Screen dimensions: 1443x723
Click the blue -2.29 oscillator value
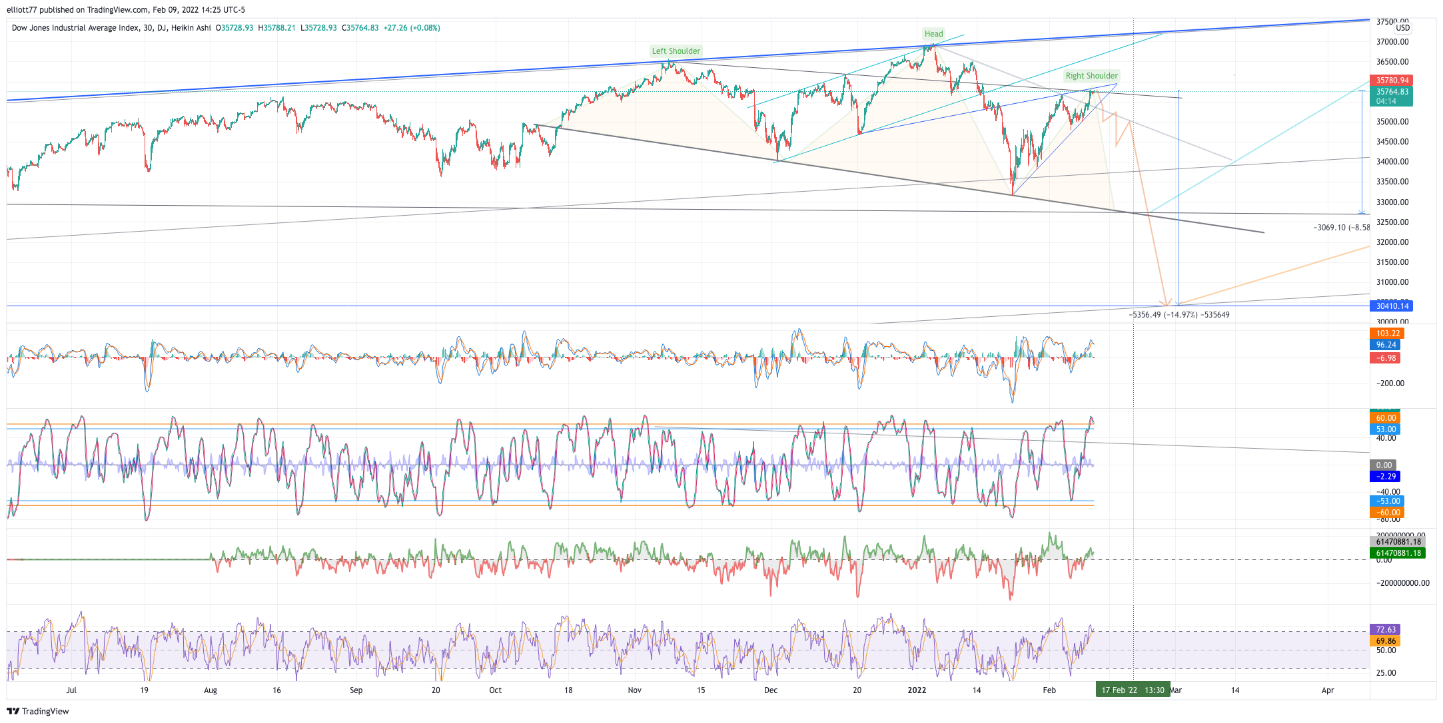(1385, 477)
